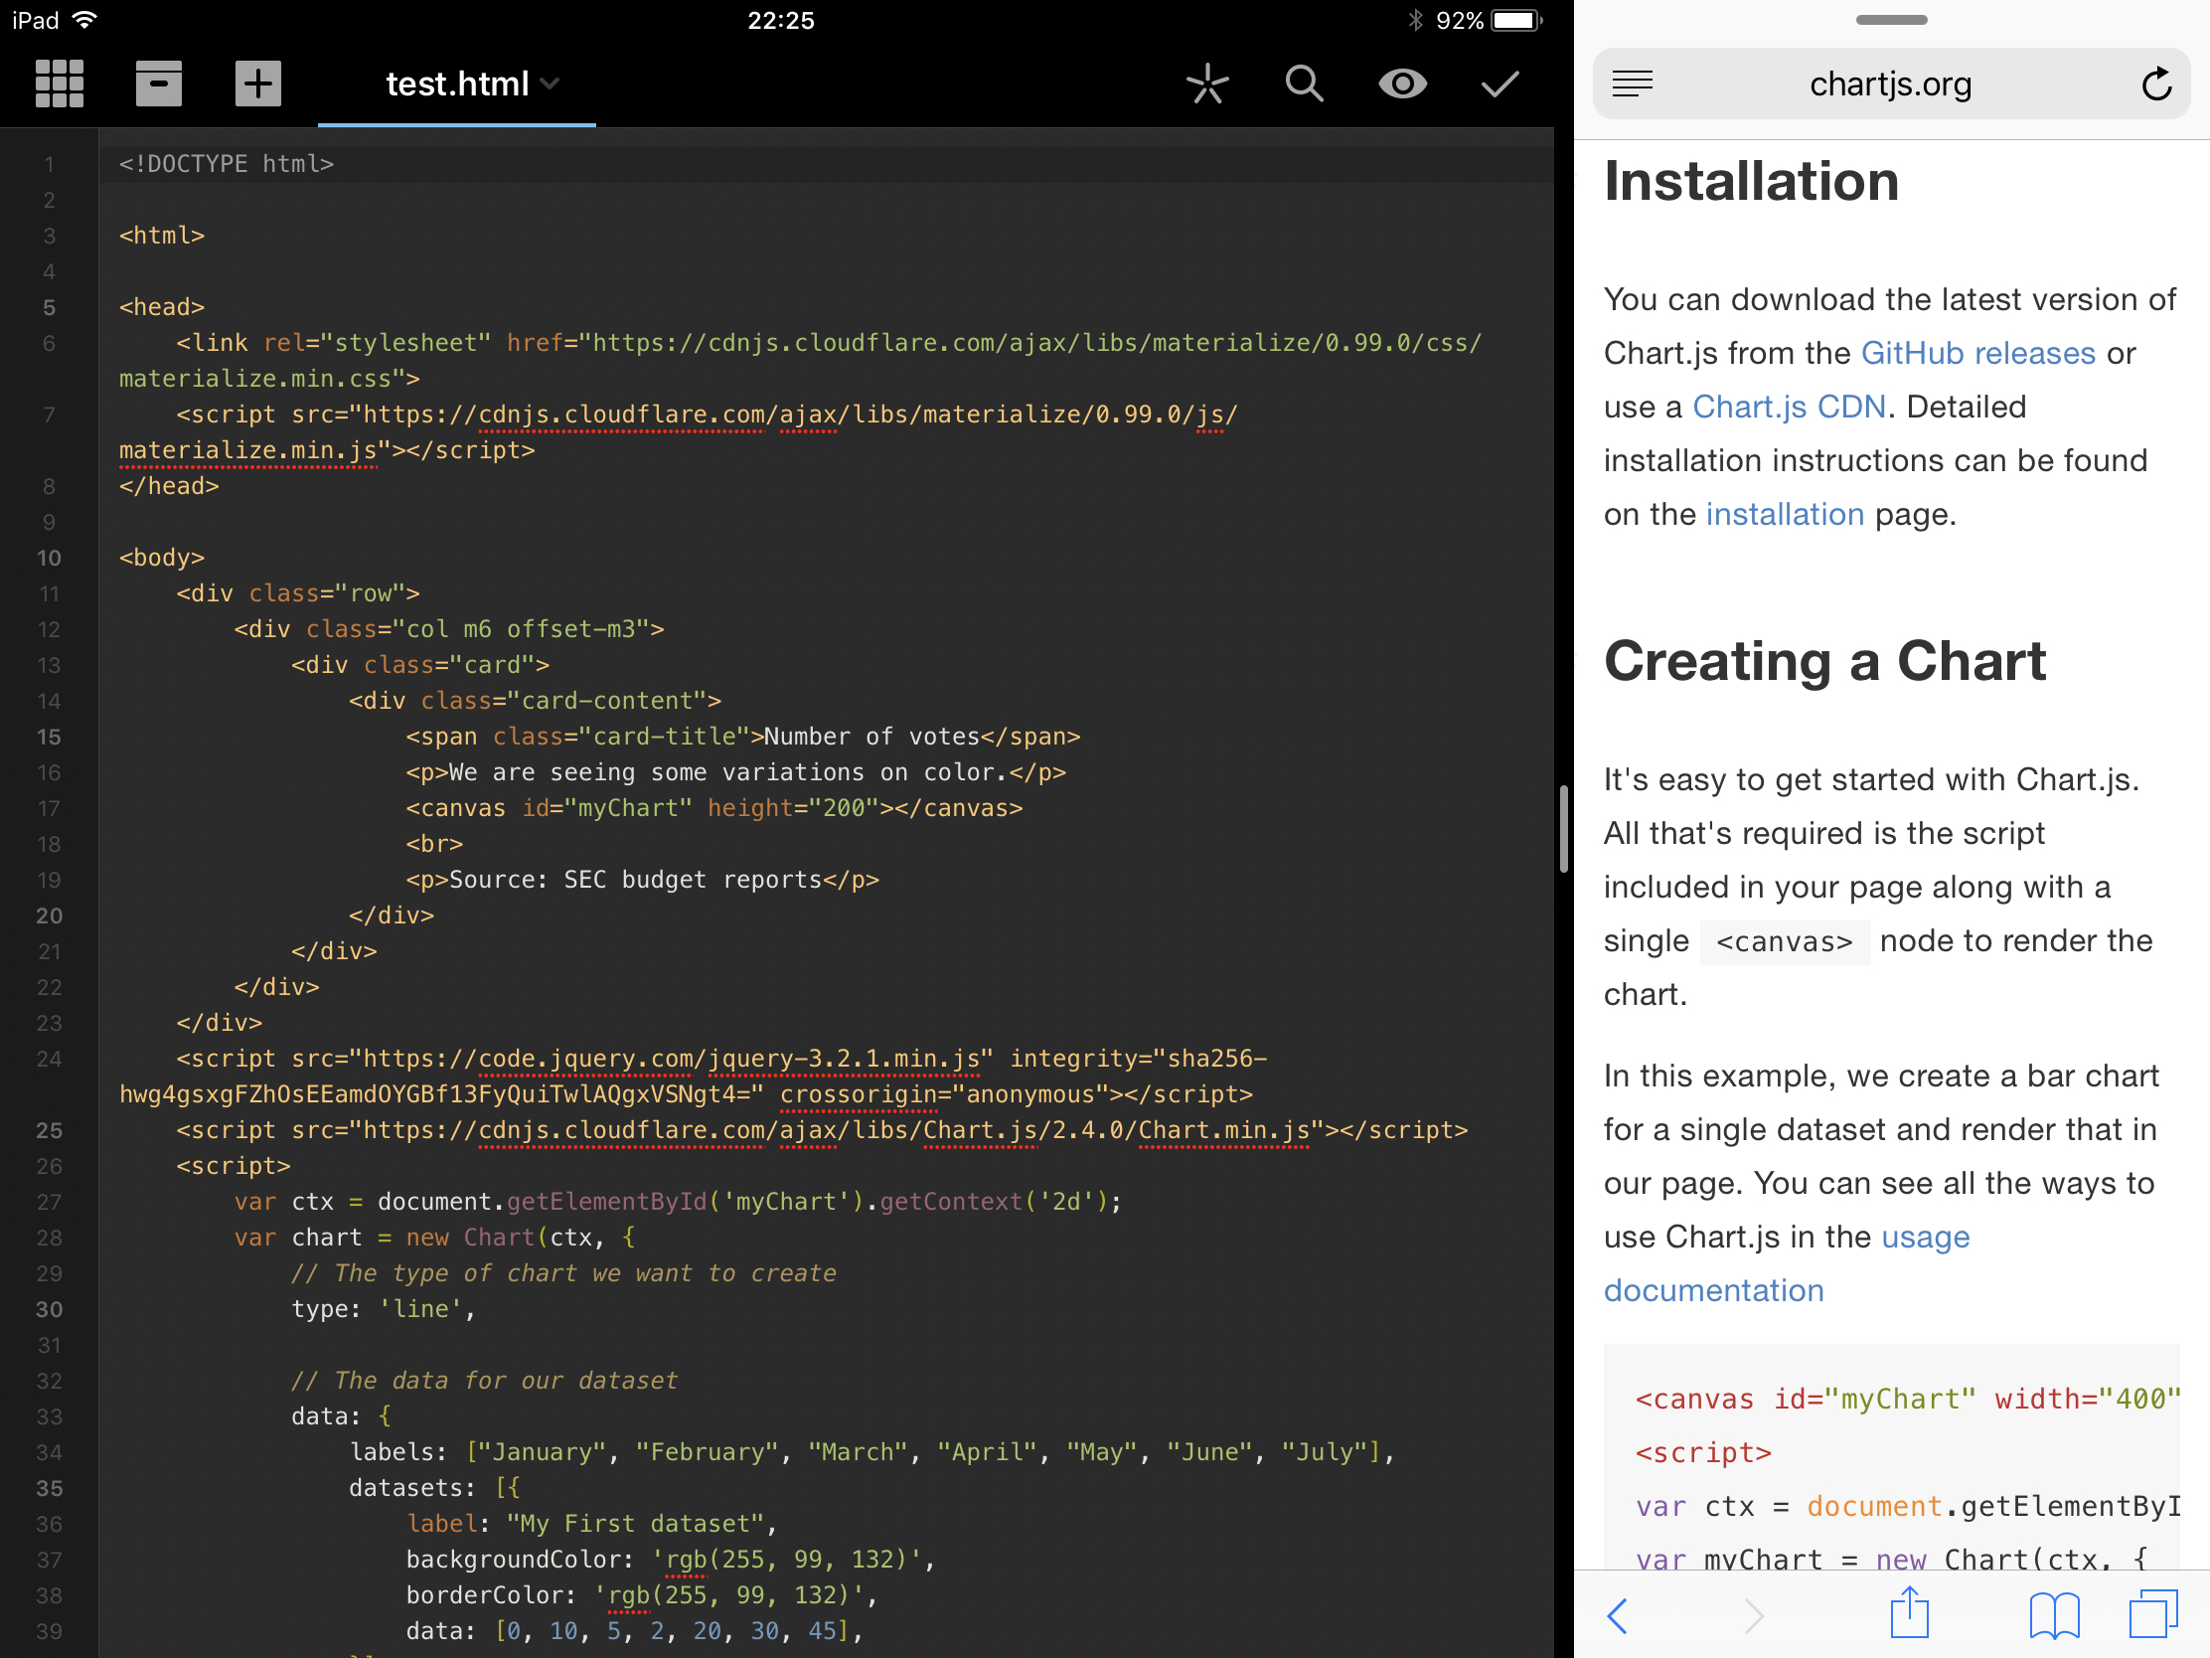Tap the jquery-3.2.1.min.js script URL
This screenshot has width=2210, height=1658.
click(x=671, y=1059)
